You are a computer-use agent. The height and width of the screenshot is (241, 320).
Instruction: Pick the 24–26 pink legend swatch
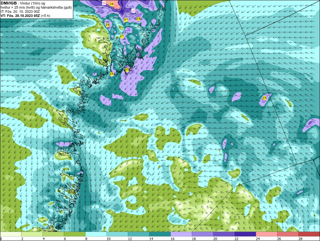[x=267, y=234]
